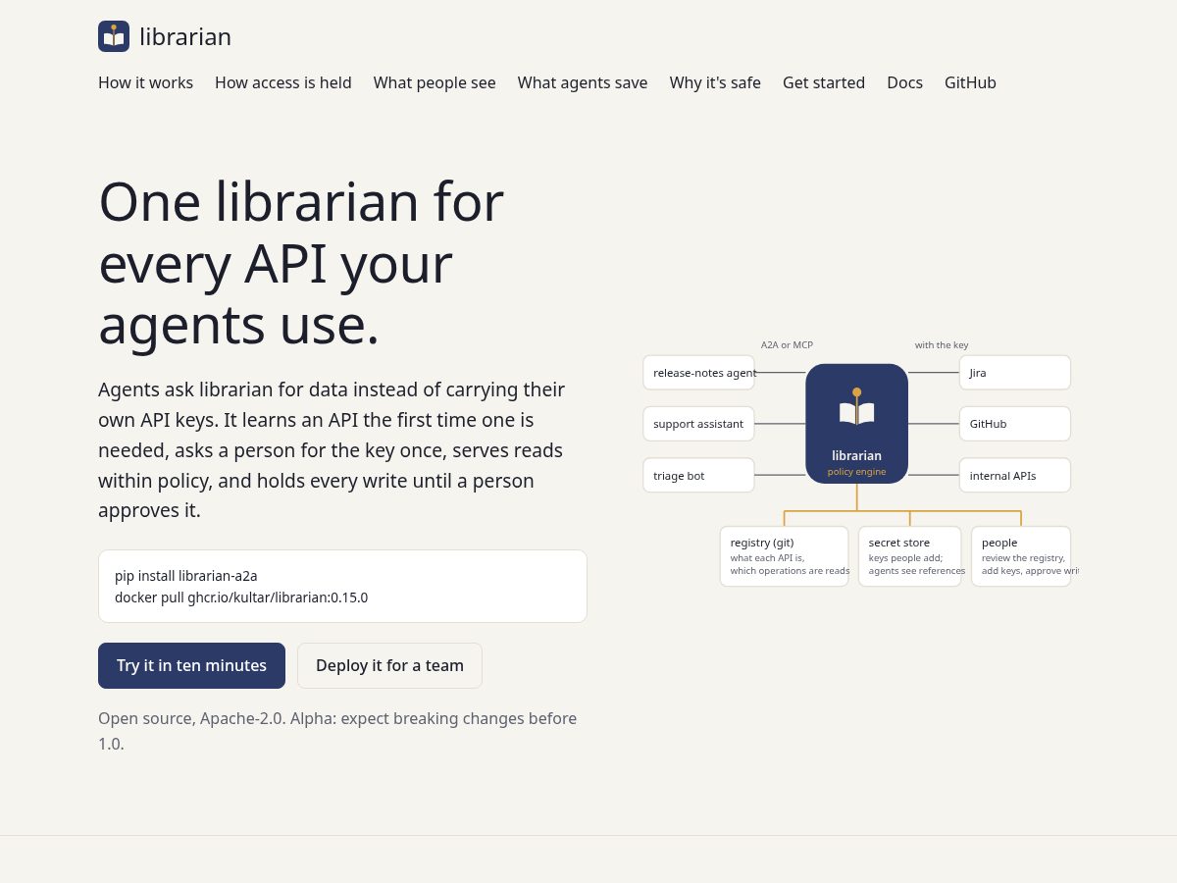Click Deploy it for a team button
Viewport: 1177px width, 883px height.
click(x=389, y=665)
